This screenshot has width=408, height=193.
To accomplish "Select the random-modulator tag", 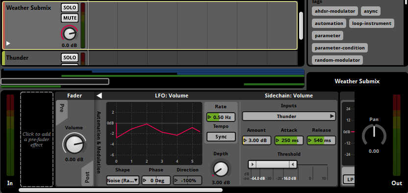I will 337,60.
